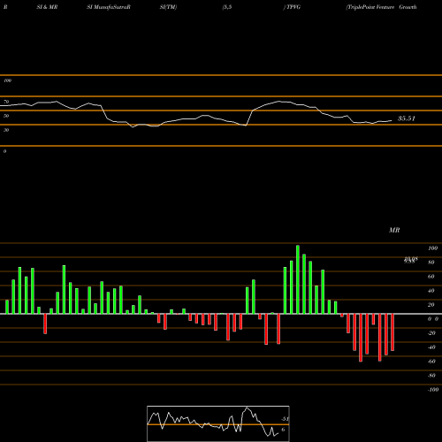This screenshot has width=442, height=442.
Task: Click the MR axis label -100
Action: click(433, 390)
